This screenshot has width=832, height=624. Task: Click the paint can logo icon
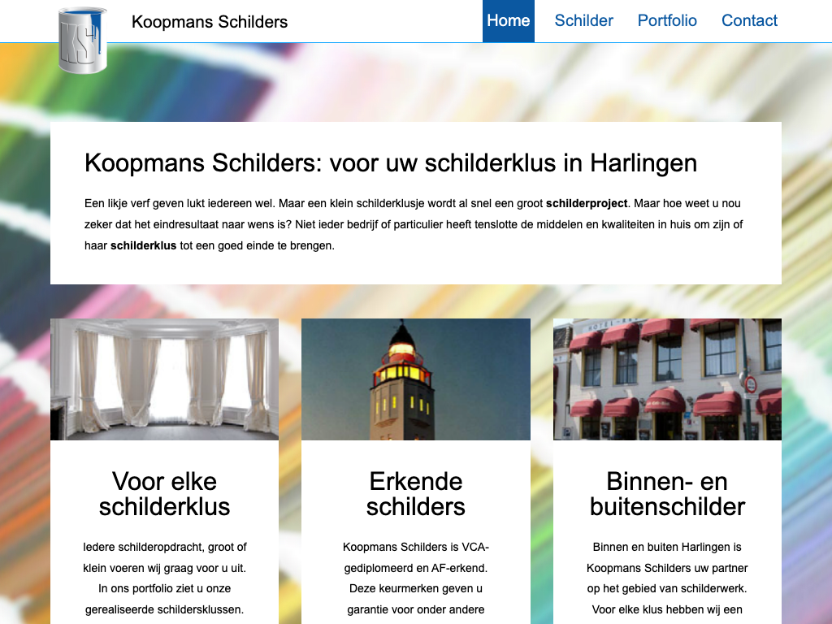(82, 40)
